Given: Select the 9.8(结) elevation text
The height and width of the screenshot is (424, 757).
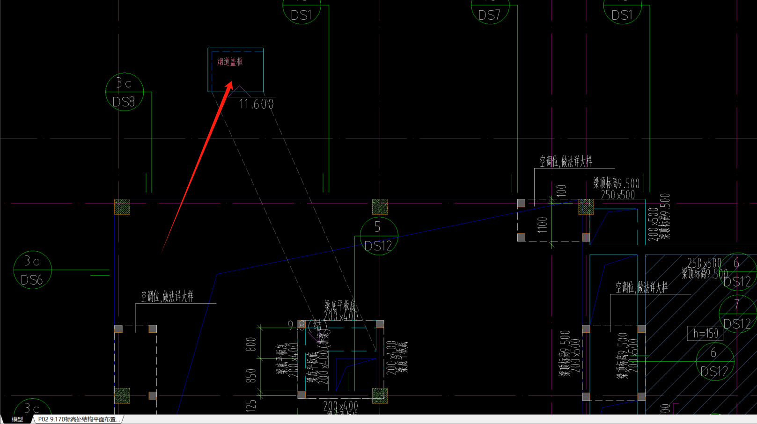Looking at the screenshot, I should click(307, 325).
